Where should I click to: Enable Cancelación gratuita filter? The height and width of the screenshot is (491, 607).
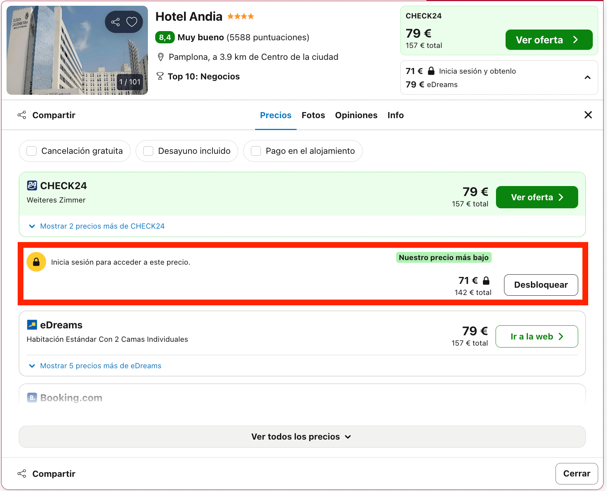pos(75,151)
